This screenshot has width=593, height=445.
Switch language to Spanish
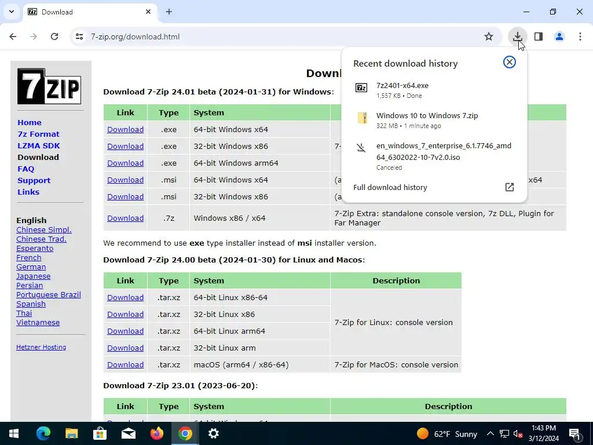tap(31, 304)
